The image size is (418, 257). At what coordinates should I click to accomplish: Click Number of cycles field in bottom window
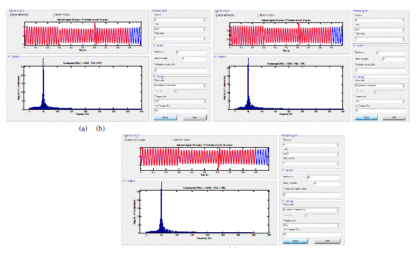[x=326, y=184]
